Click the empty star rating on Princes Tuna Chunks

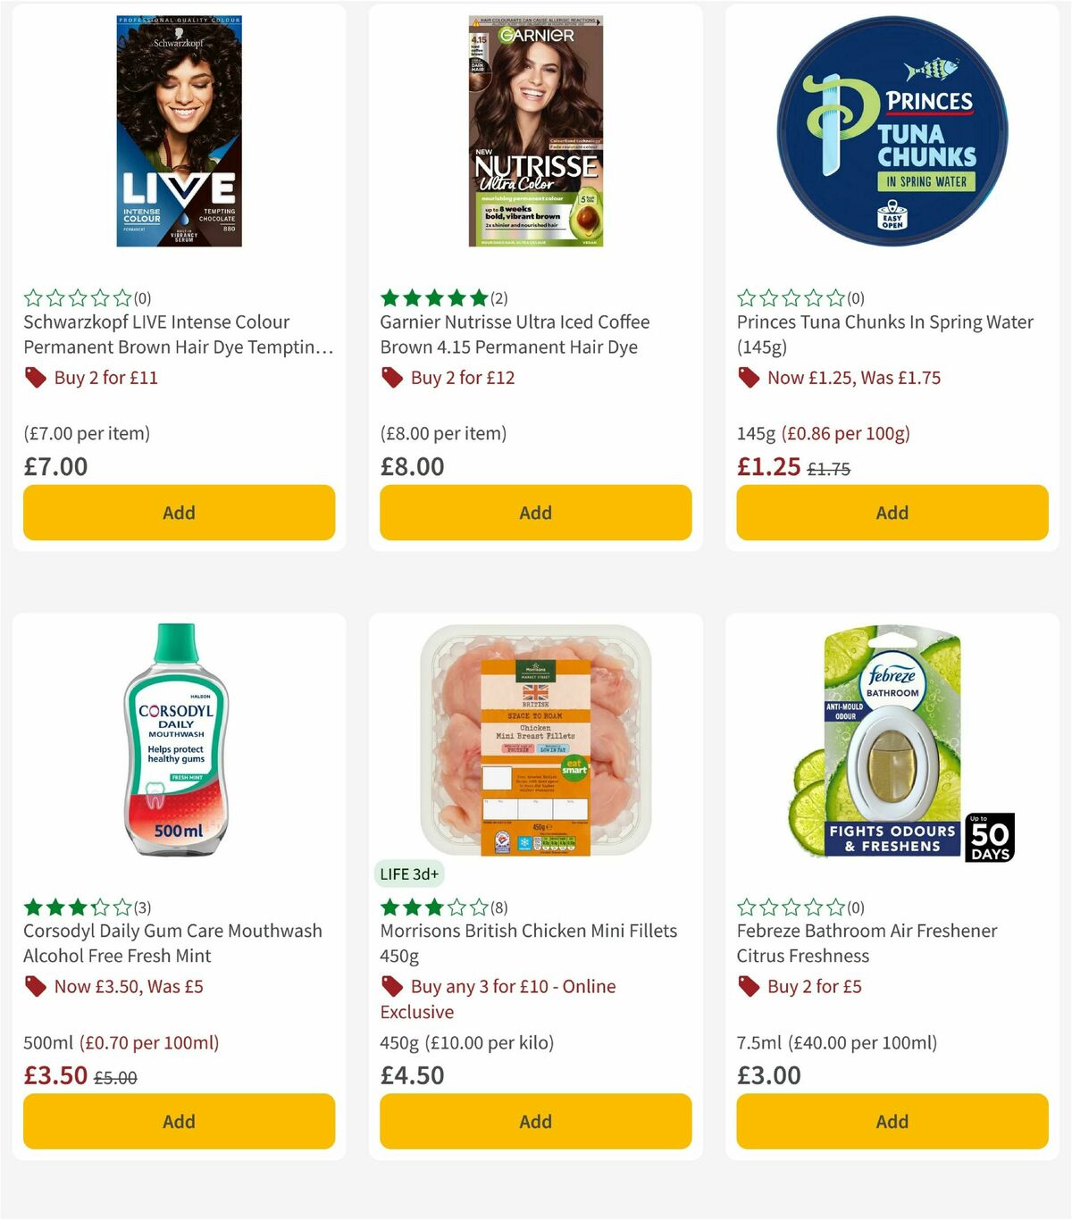(x=790, y=298)
